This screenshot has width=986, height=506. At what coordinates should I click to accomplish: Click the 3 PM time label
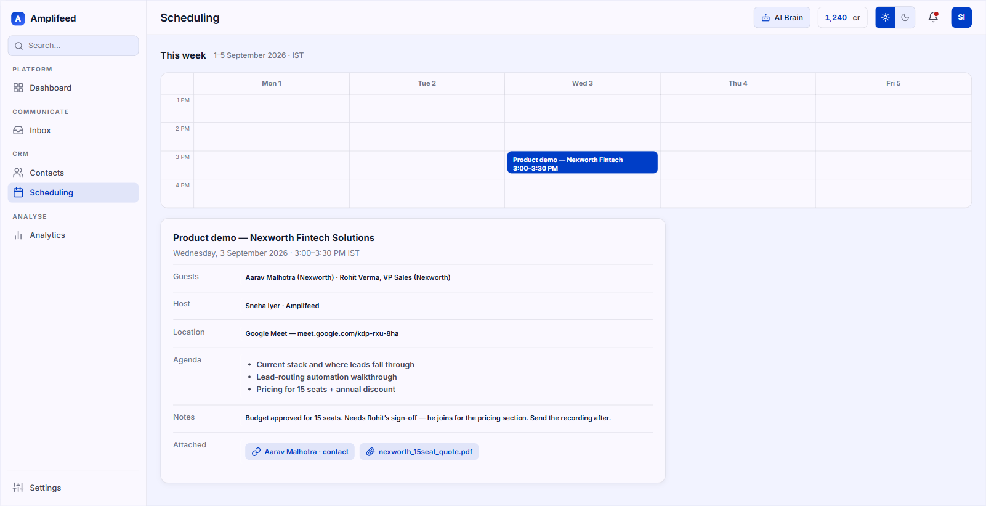tap(183, 157)
